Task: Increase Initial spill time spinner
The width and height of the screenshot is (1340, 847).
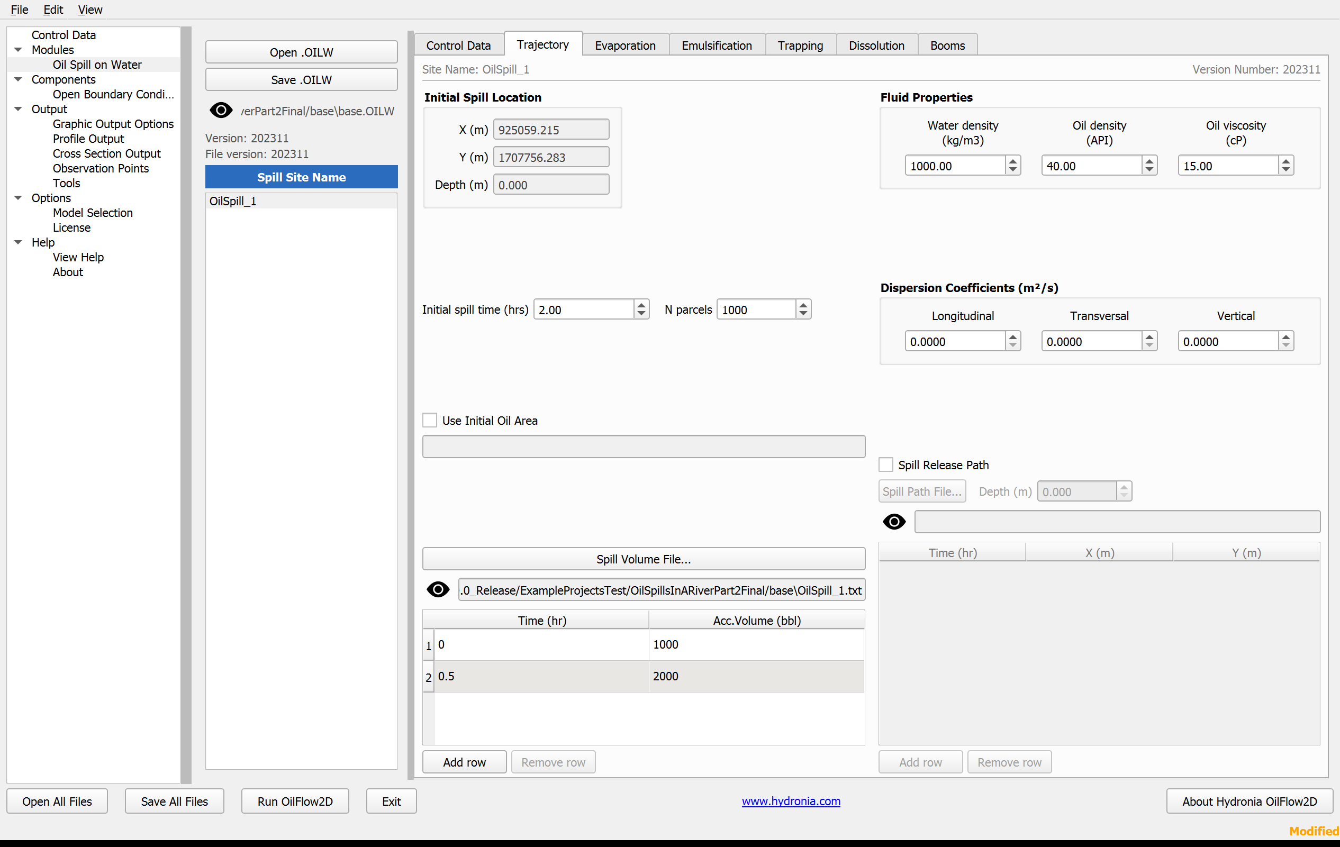Action: [641, 305]
